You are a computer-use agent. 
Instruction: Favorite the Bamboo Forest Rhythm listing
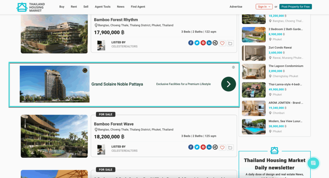coord(222,43)
